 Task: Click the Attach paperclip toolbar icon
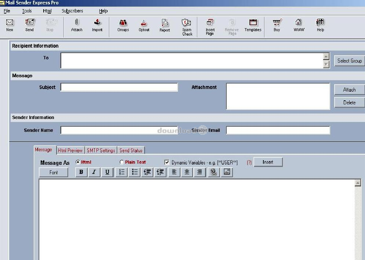coord(77,25)
